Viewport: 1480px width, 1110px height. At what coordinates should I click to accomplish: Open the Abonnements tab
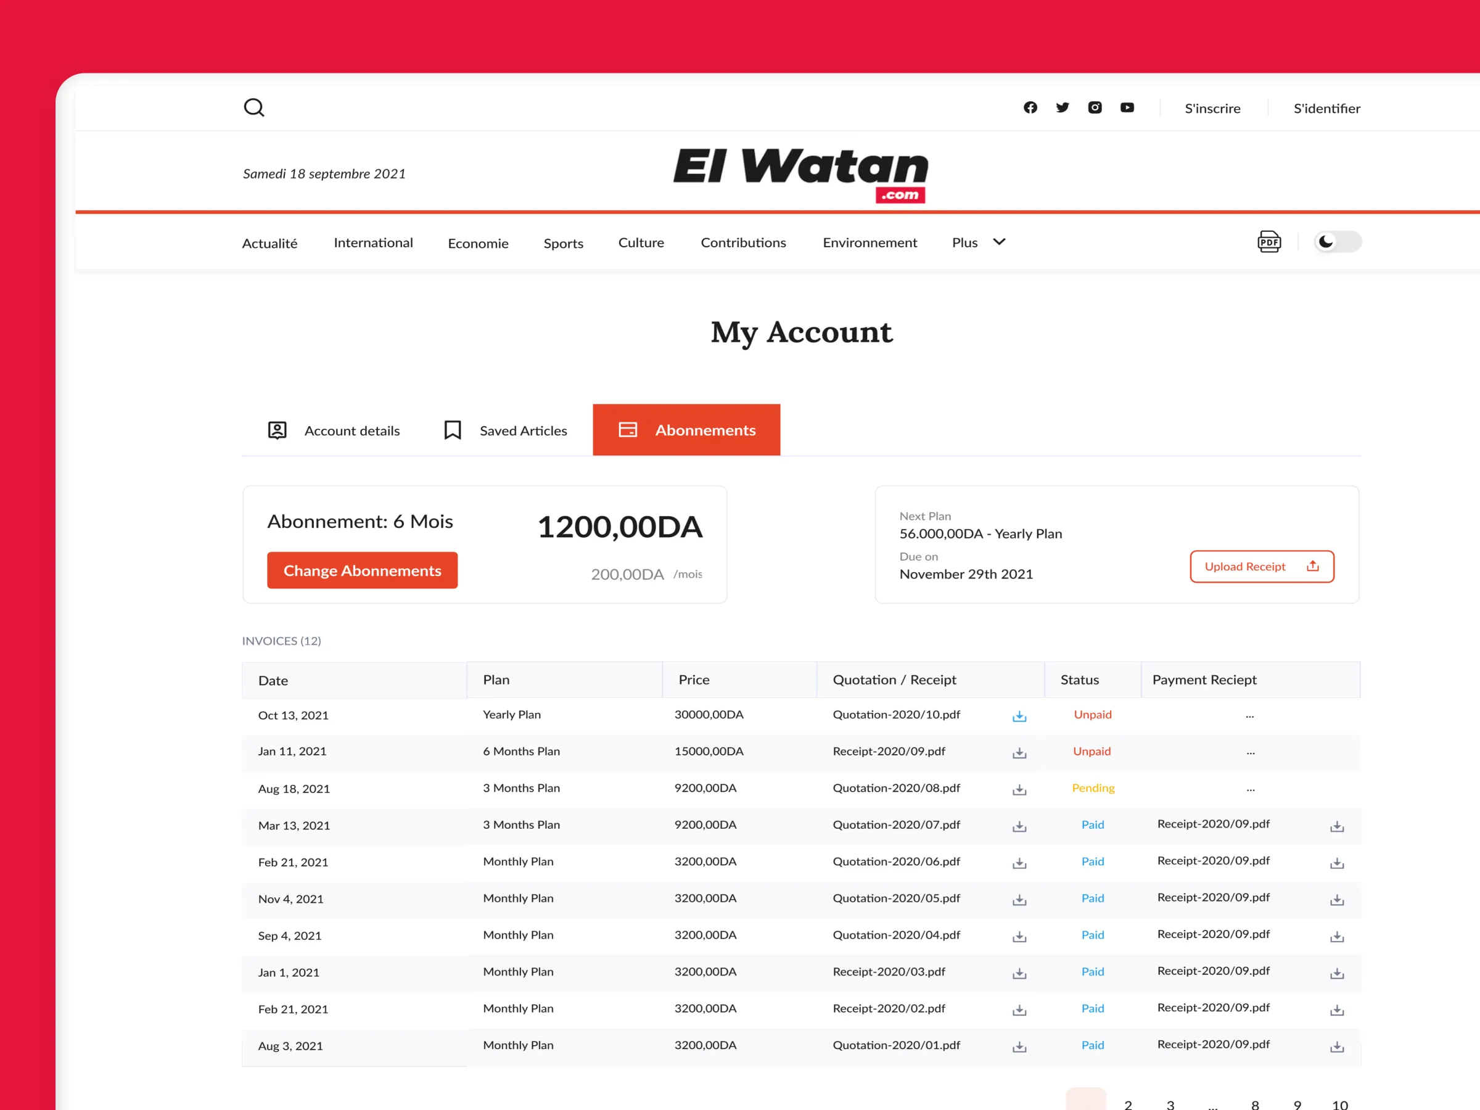(686, 430)
